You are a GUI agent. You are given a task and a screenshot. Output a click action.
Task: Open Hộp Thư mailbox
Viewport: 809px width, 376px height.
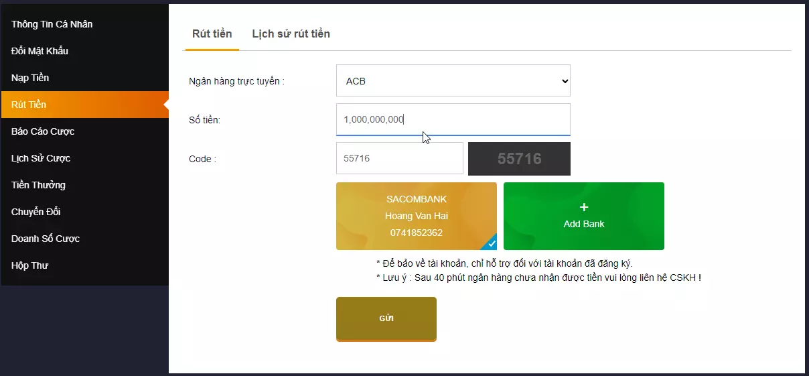pos(30,265)
